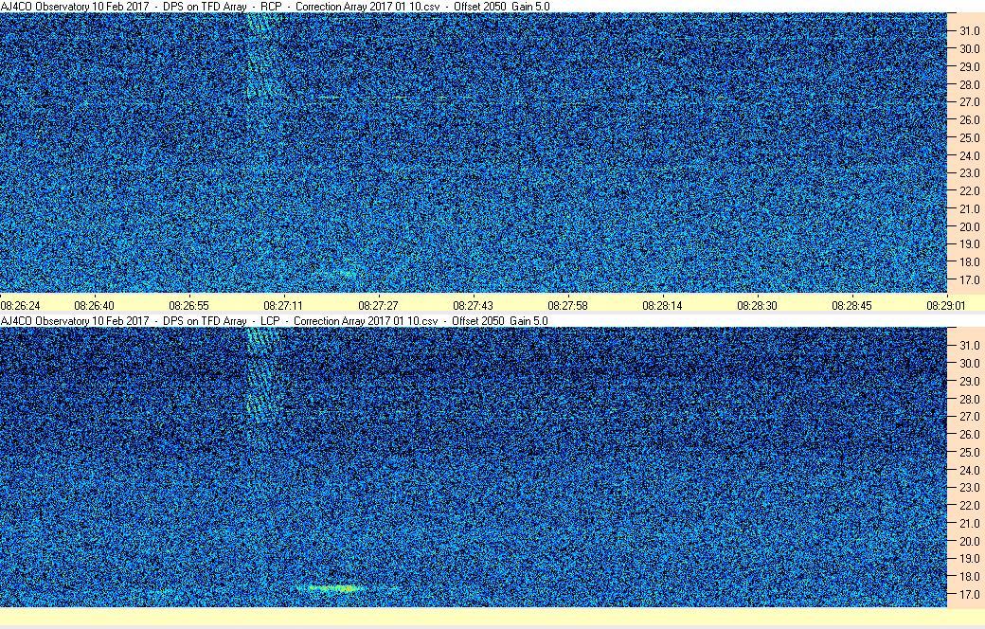Click the 30.0 frequency label in RCP panel
The width and height of the screenshot is (985, 629).
click(x=969, y=49)
